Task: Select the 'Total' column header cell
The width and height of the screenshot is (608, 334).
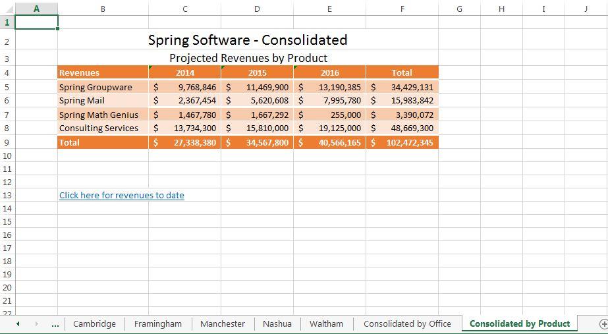Action: [402, 72]
